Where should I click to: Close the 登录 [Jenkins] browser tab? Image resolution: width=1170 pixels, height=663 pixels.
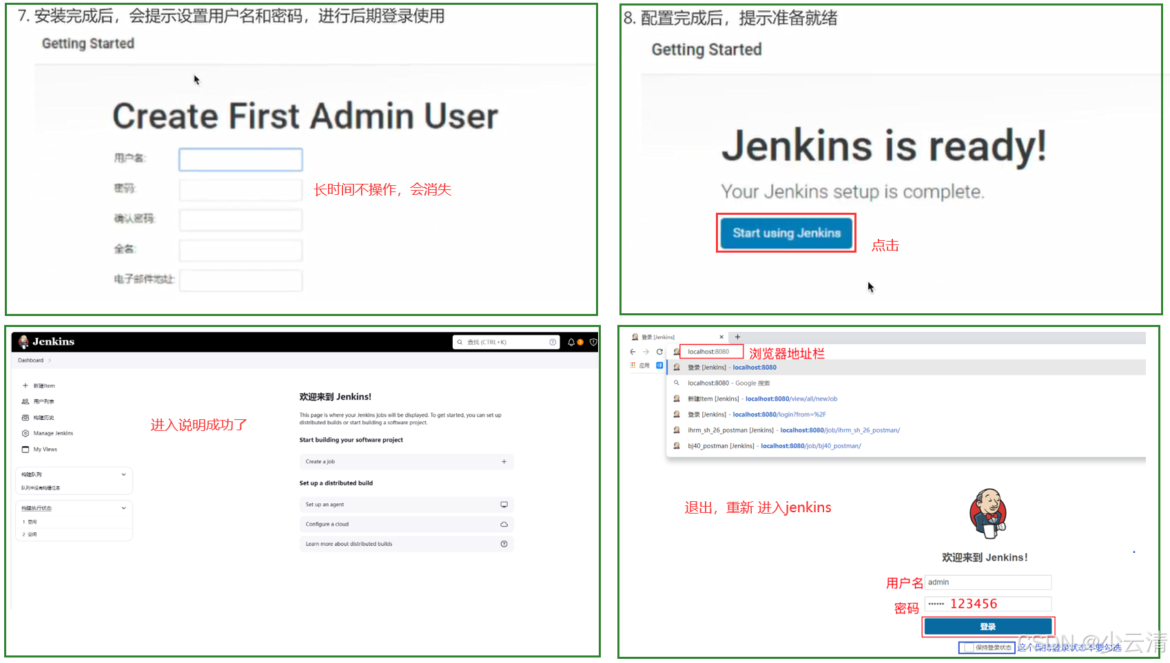tap(721, 337)
